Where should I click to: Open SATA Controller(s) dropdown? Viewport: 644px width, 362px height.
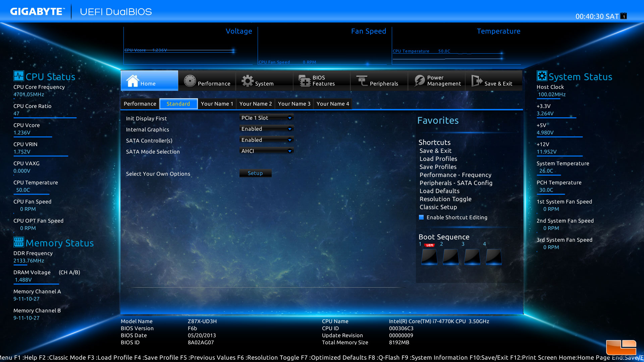266,140
